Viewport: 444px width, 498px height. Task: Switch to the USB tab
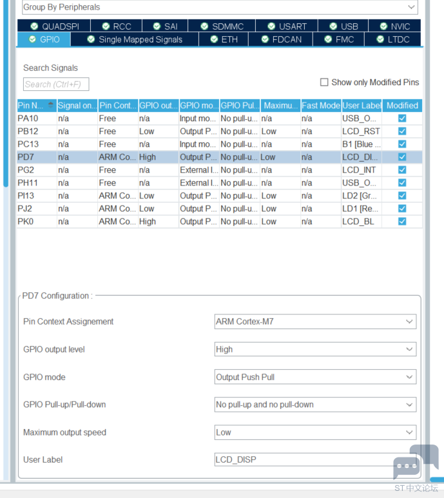(x=343, y=26)
